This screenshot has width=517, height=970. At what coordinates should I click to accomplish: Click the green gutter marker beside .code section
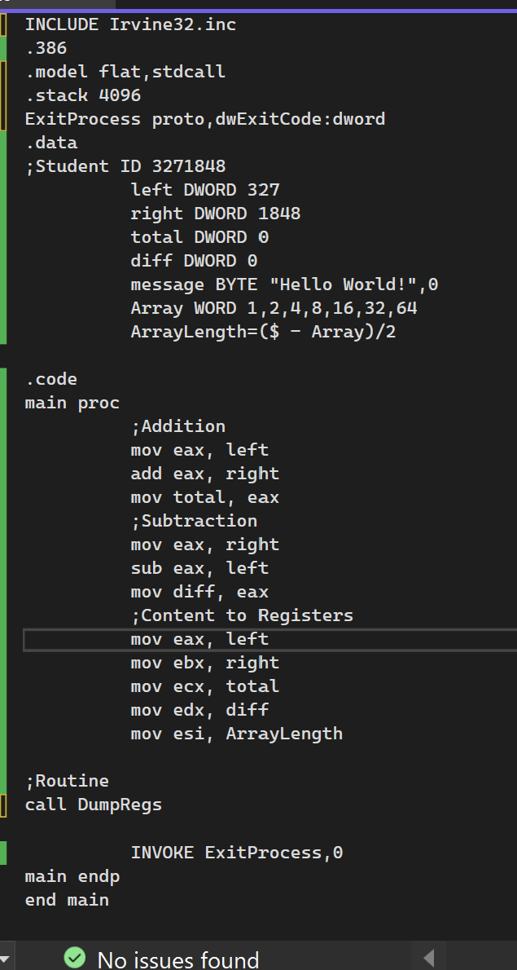point(3,379)
